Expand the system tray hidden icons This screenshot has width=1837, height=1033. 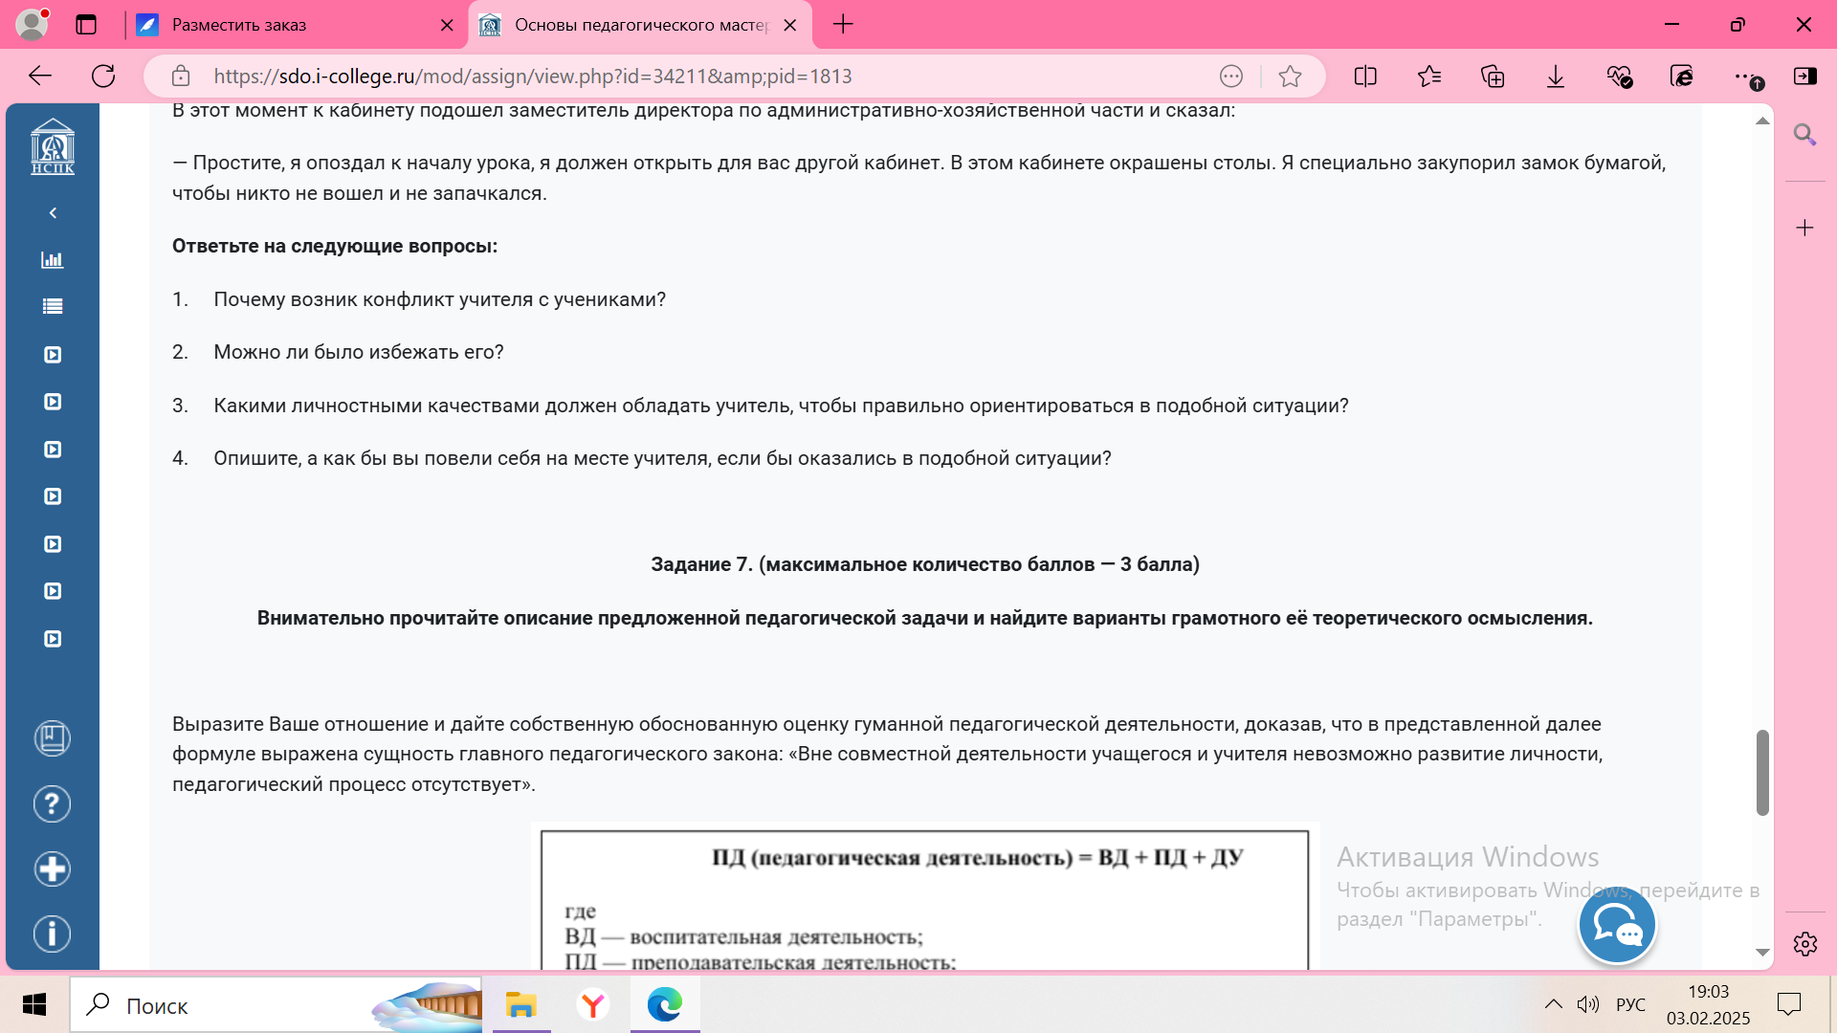coord(1553,1004)
